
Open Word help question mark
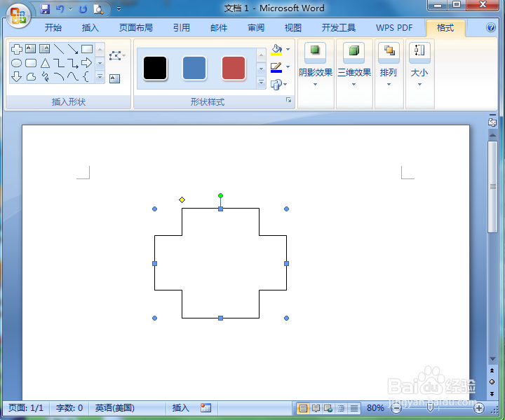click(491, 27)
